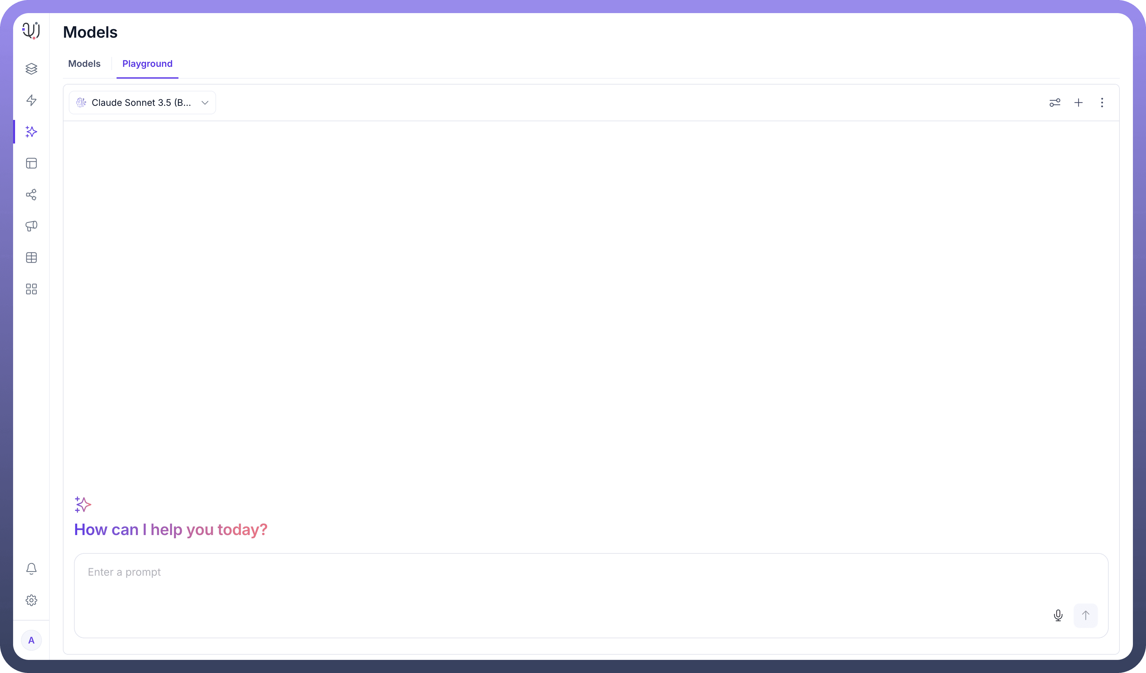Expand the Claude Sonnet 3.5 model dropdown
The height and width of the screenshot is (673, 1146).
coord(142,103)
